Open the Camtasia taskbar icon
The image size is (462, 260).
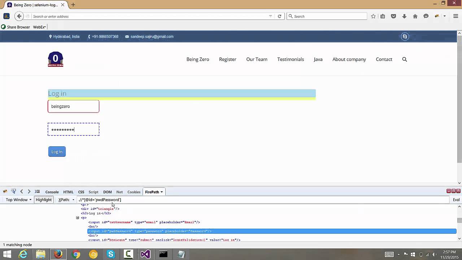(x=128, y=254)
